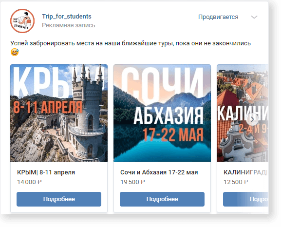Click the sweating smile emoji
The height and width of the screenshot is (227, 281).
(15, 52)
